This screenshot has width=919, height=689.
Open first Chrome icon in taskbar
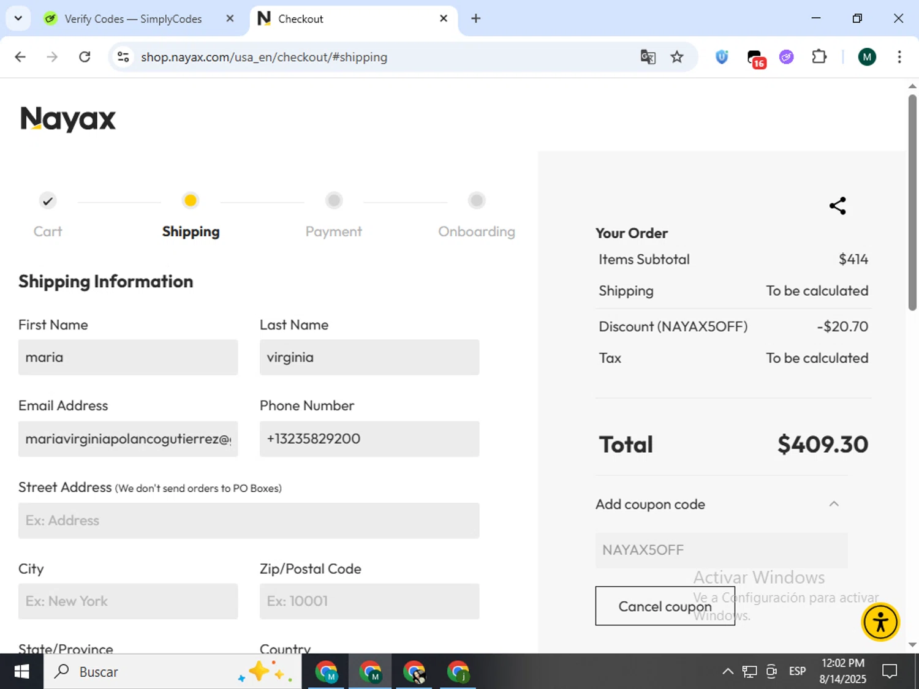click(x=327, y=672)
